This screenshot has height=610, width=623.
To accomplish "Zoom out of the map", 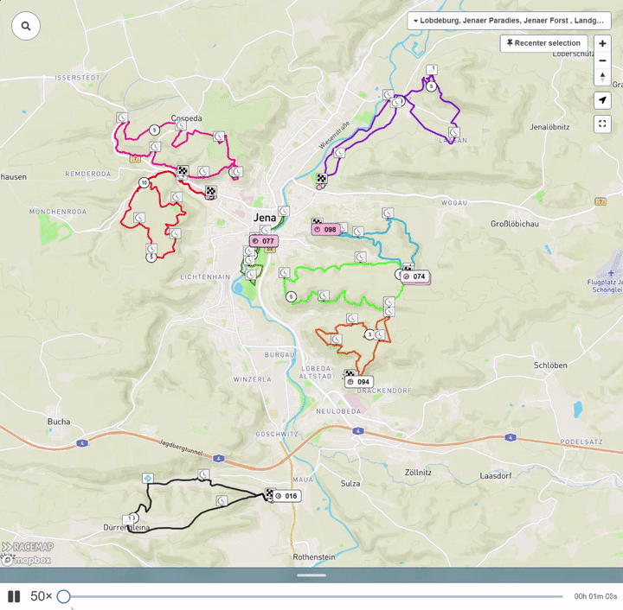I will (x=602, y=60).
